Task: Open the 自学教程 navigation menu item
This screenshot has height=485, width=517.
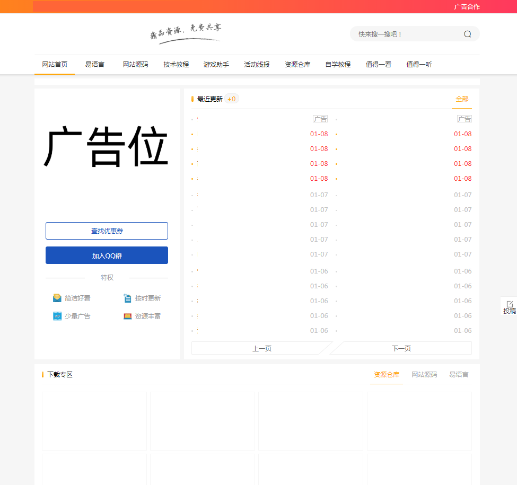Action: click(338, 64)
